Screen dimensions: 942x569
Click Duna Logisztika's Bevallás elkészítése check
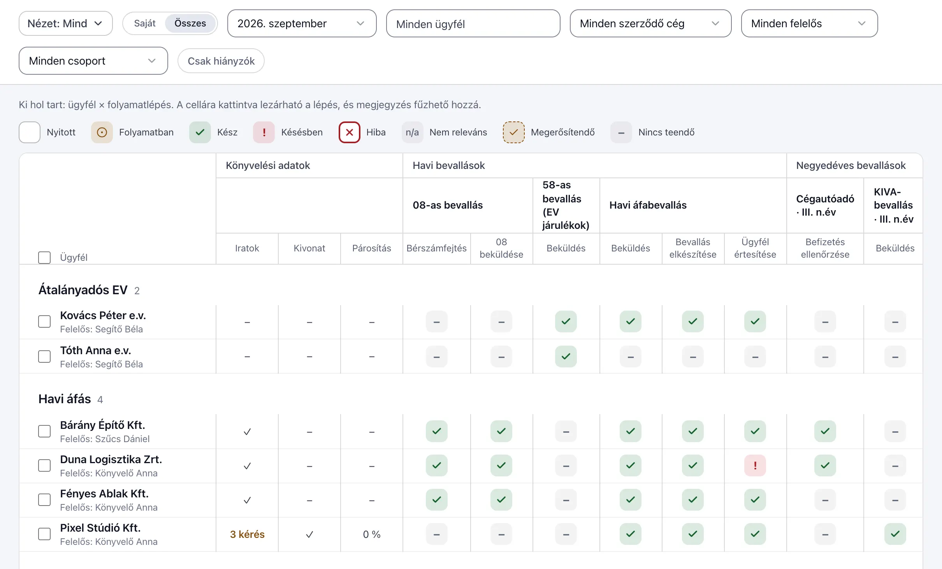point(692,465)
